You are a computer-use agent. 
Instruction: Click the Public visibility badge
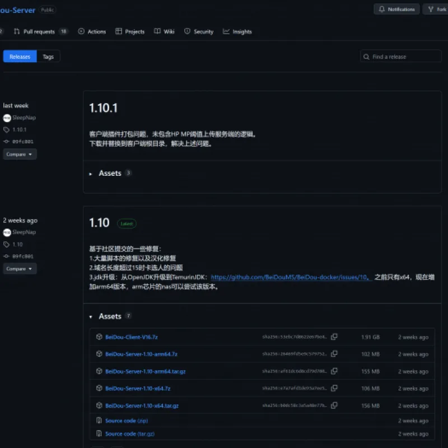tap(48, 10)
